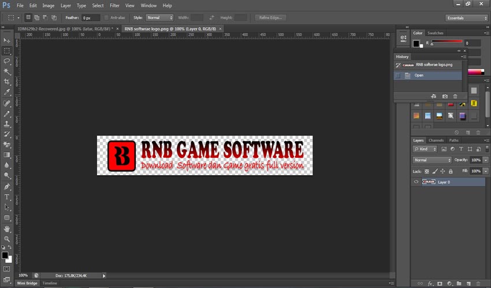Select the Brush tool

(x=7, y=113)
